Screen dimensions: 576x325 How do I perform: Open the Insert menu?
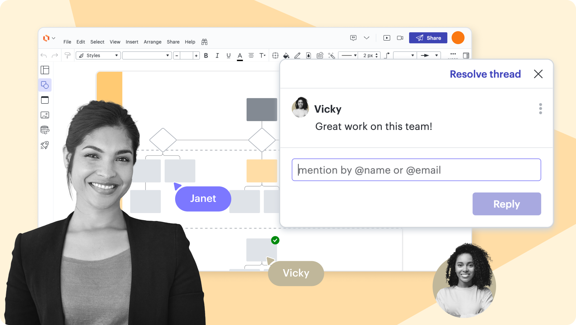pyautogui.click(x=132, y=42)
